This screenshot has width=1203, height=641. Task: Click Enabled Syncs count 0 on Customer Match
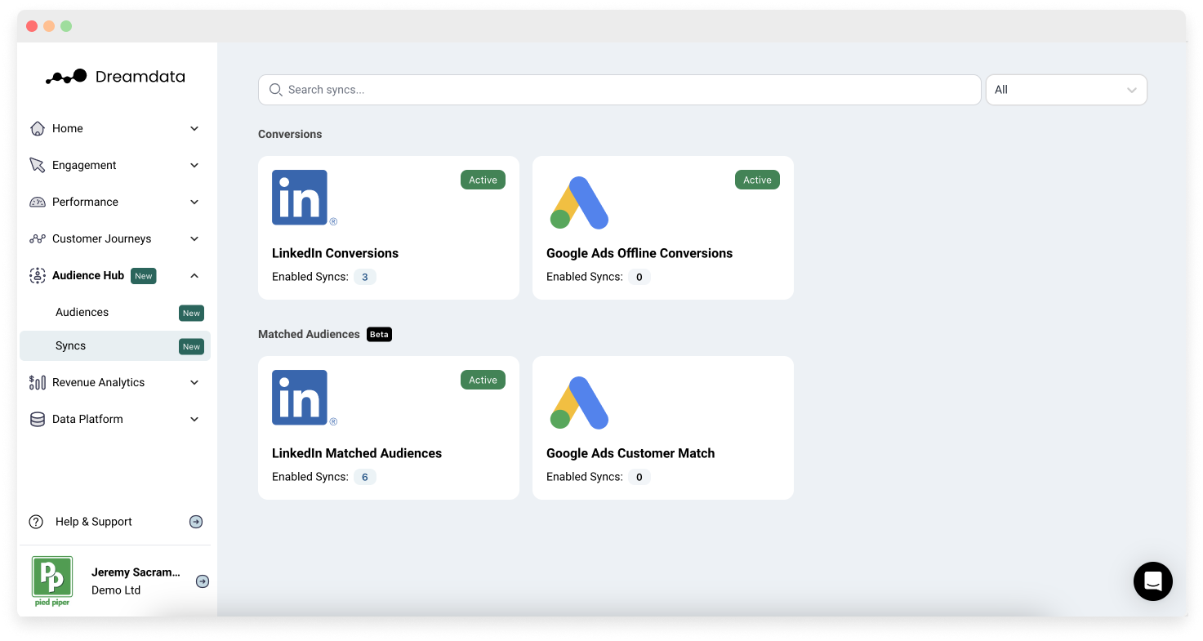(639, 477)
